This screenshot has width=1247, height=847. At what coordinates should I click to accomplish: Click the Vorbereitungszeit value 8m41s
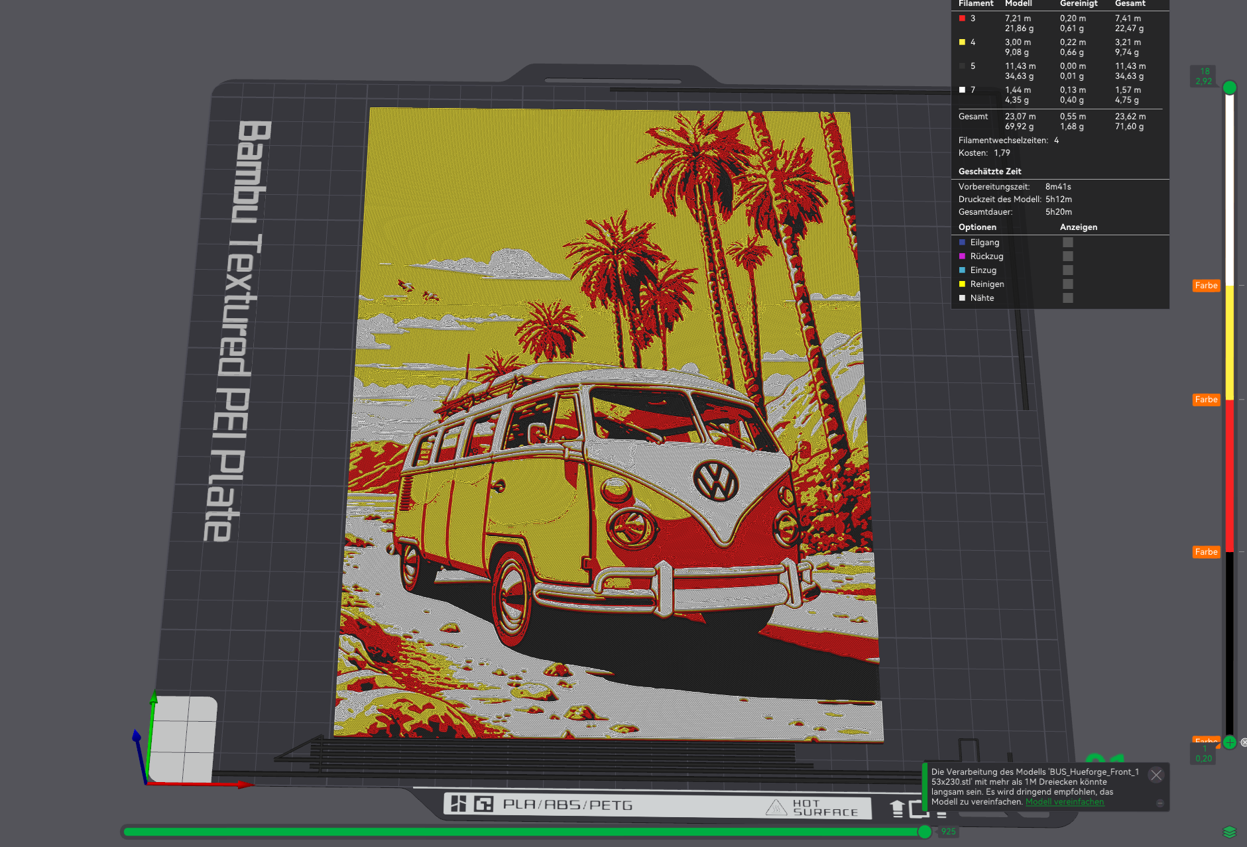click(x=1058, y=187)
